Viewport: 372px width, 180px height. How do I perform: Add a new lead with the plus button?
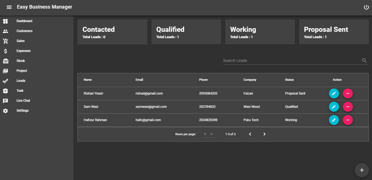[x=362, y=170]
